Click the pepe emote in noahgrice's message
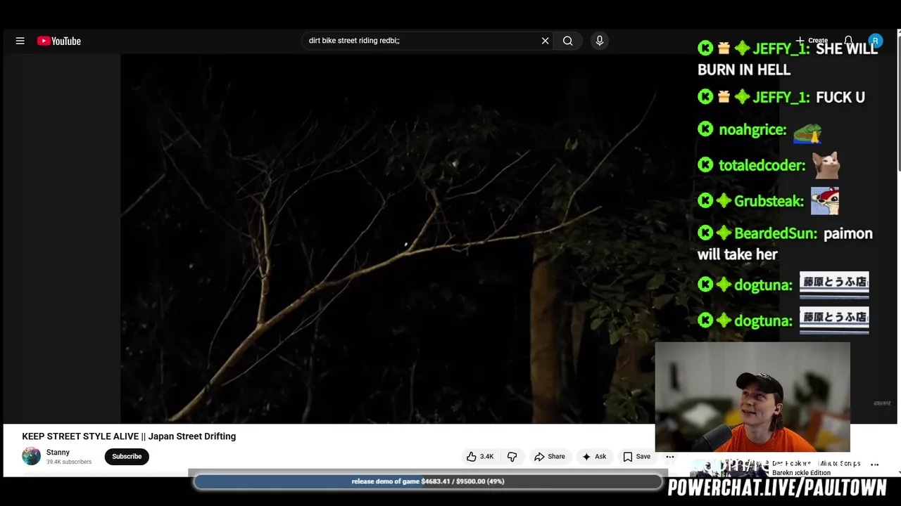Screen dimensions: 901x506 coord(807,132)
